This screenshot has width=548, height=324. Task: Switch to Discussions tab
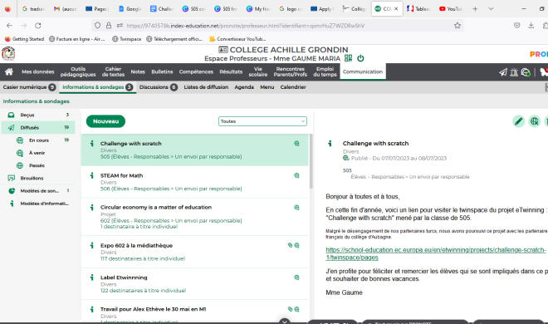[159, 87]
